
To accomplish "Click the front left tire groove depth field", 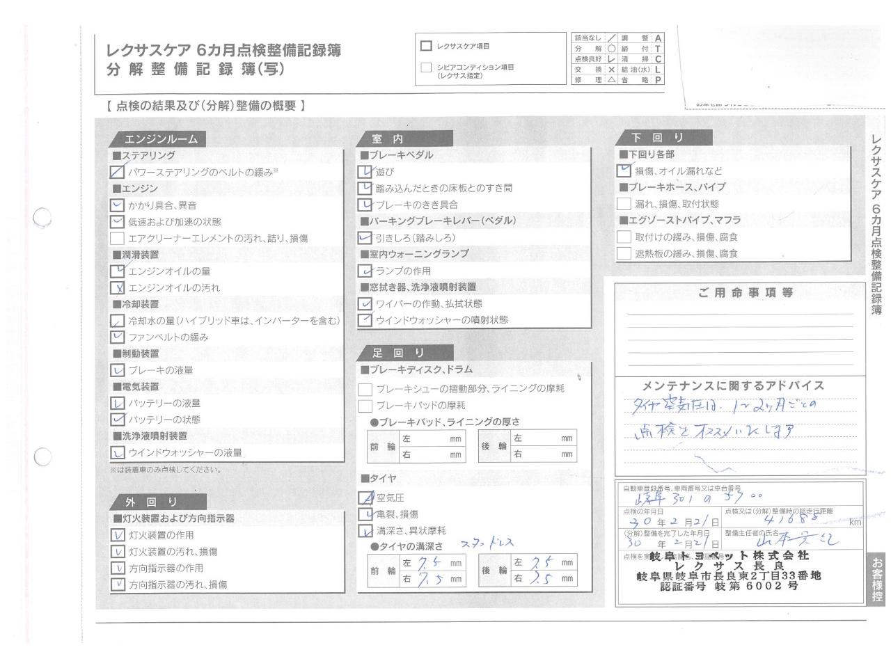I will click(432, 562).
